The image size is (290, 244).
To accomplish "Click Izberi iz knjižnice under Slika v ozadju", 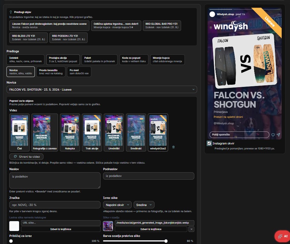I will (151, 229).
